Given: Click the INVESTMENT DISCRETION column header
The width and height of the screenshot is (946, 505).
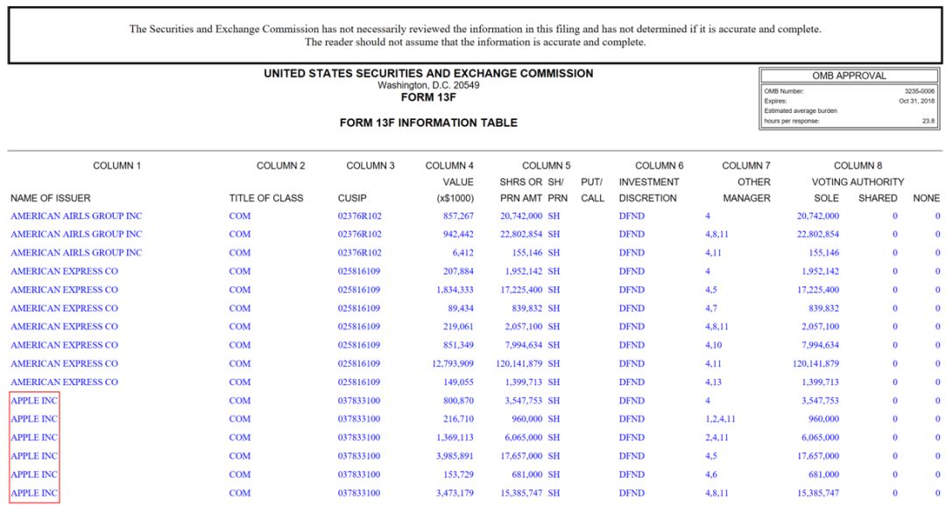Looking at the screenshot, I should coord(648,190).
